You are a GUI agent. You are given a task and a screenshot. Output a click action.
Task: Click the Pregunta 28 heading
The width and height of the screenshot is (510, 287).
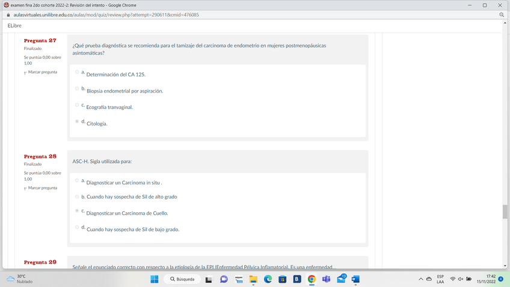click(x=40, y=156)
